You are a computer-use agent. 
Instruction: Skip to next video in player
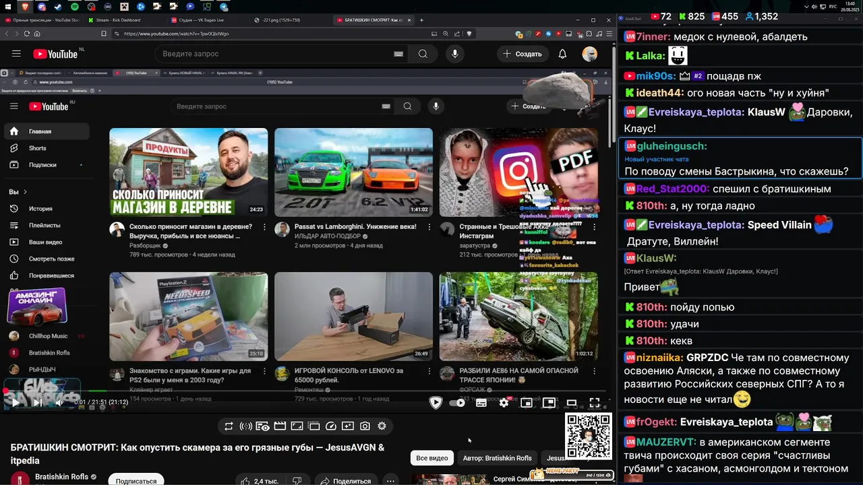point(38,403)
